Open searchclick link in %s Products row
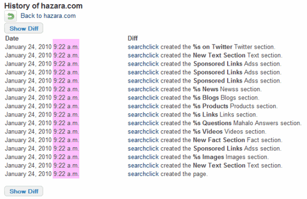Screen dimensions: 307x199 pyautogui.click(x=143, y=106)
